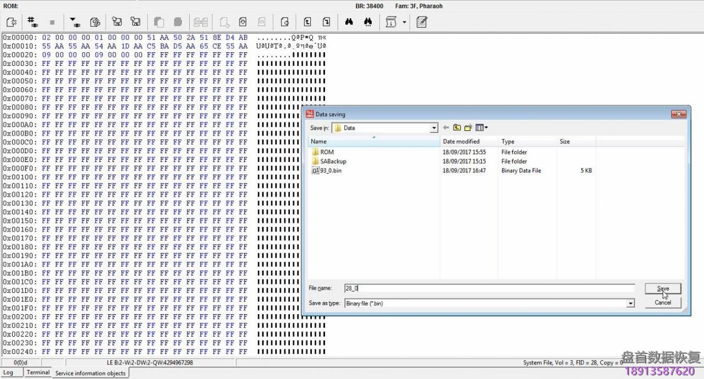704x379 pixels.
Task: Click the next position arrow icon
Action: (x=325, y=22)
